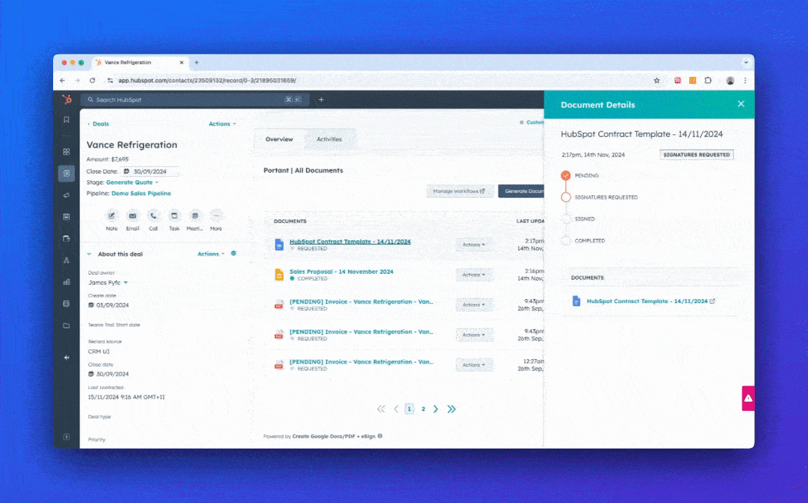Go to next page with the single right chevron
Screen dimensions: 808x503
[436, 409]
